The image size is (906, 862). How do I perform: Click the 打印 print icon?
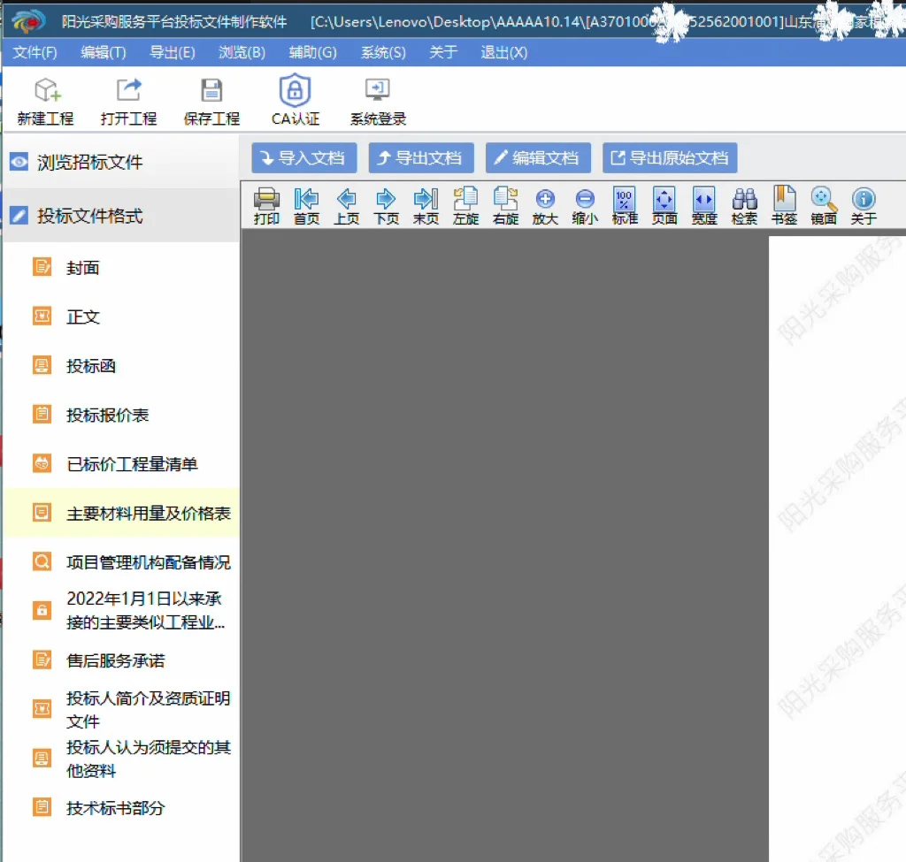(266, 205)
